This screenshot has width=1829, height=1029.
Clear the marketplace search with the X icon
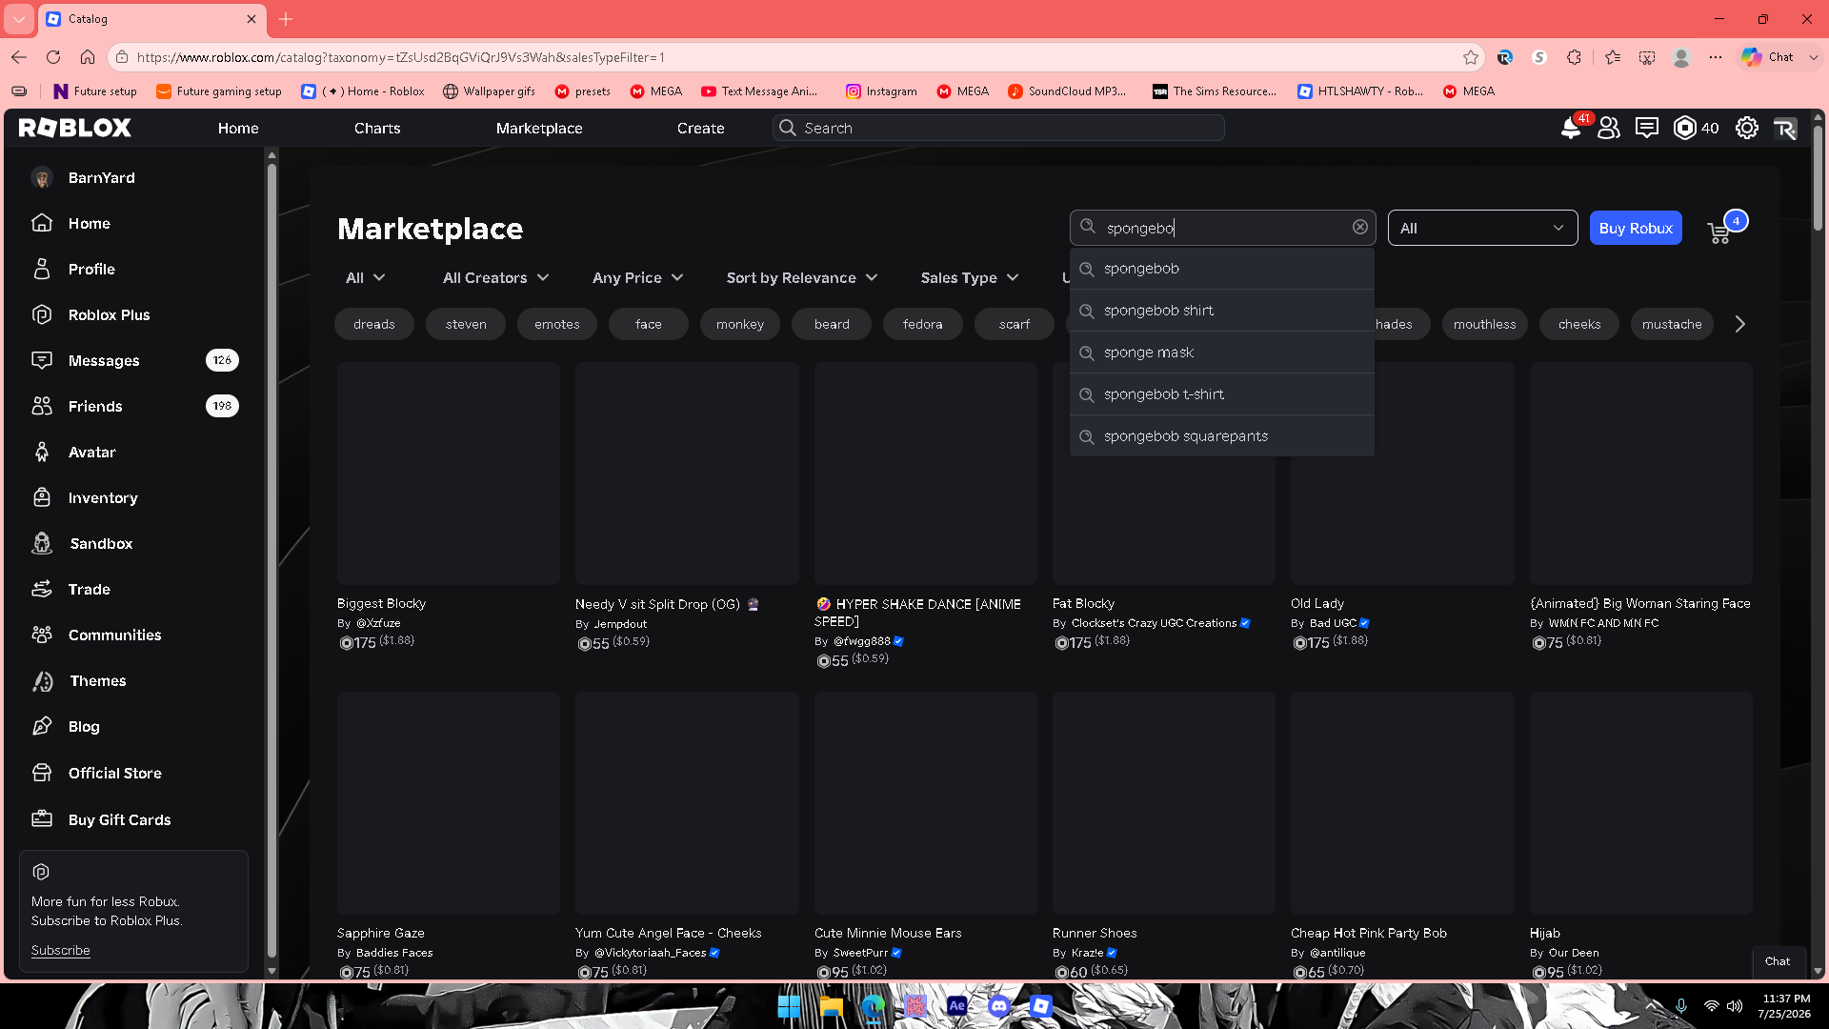tap(1360, 227)
